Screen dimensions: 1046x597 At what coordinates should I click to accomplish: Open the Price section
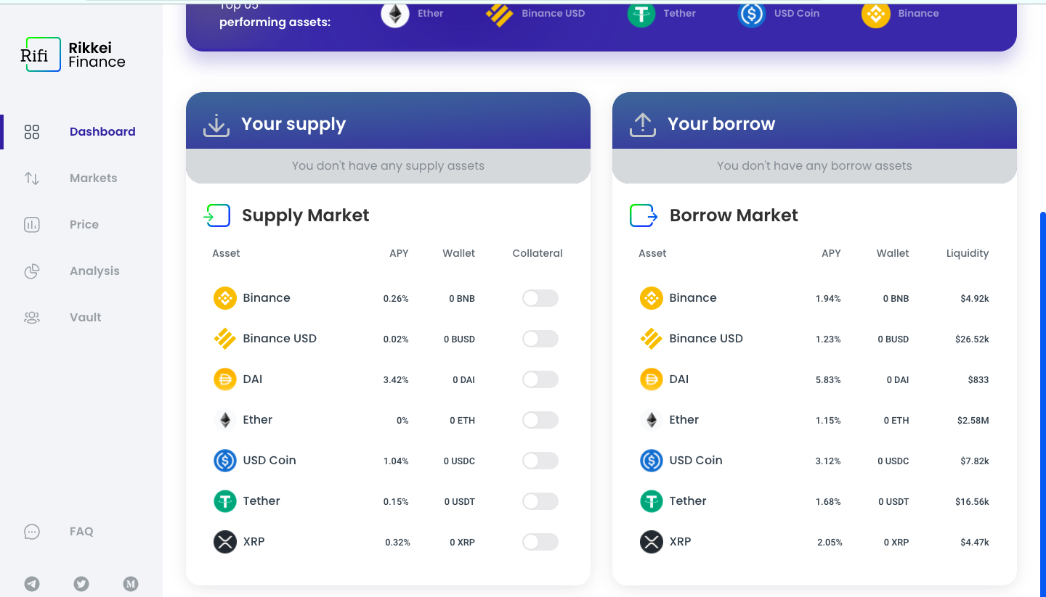coord(84,225)
